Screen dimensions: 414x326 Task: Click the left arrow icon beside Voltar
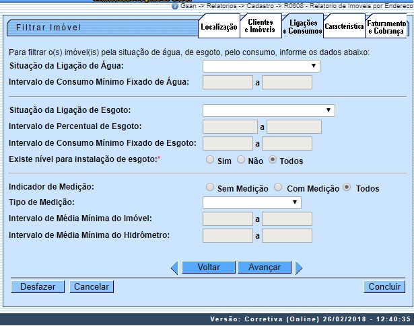pos(174,268)
